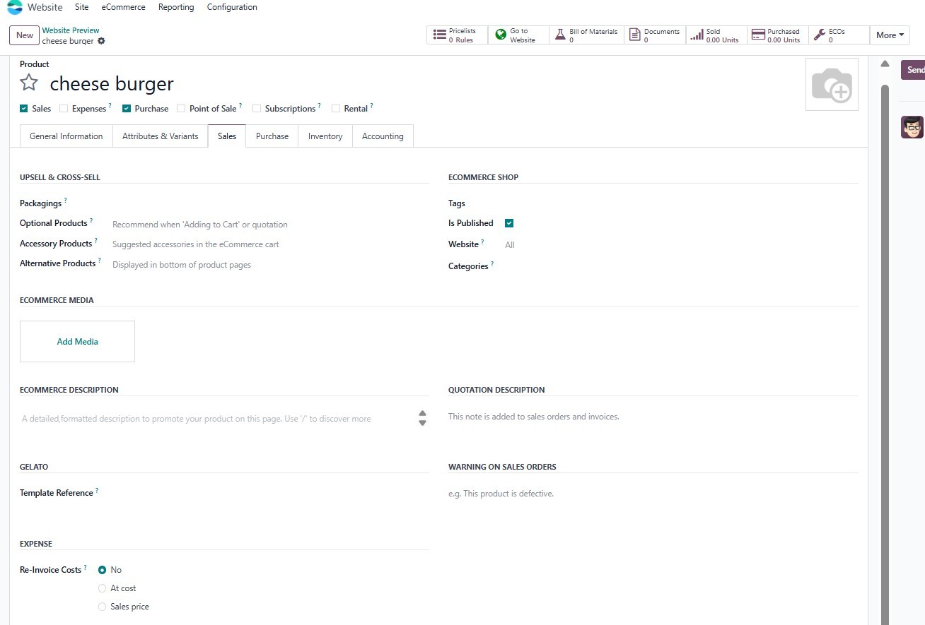Show help tooltip for Template Reference

coord(97,490)
